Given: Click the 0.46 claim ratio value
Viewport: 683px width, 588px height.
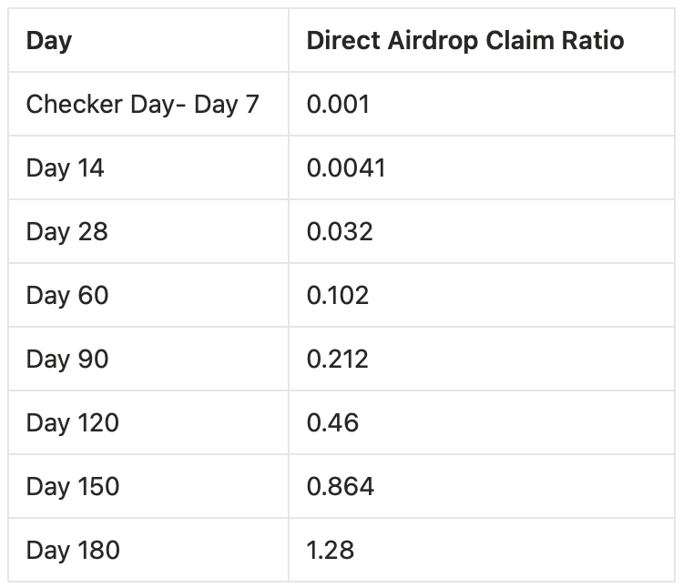Looking at the screenshot, I should (333, 423).
